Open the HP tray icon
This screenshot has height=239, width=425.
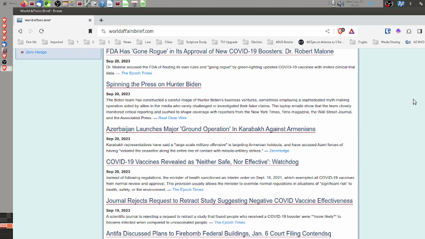point(401,4)
